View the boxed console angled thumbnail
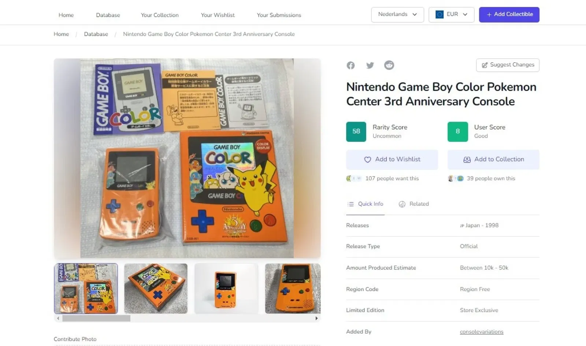Viewport: 586px width, 346px height. click(156, 289)
